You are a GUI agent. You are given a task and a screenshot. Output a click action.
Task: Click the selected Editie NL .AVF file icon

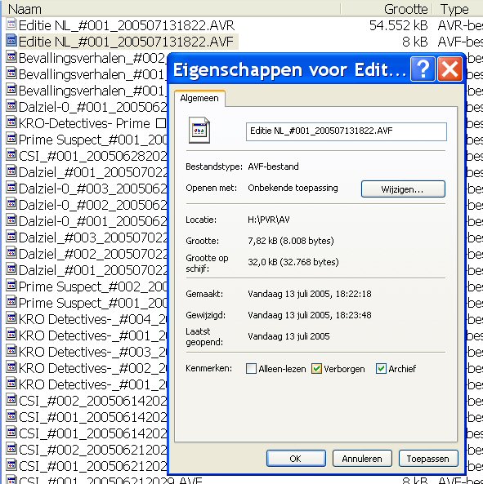click(x=11, y=41)
